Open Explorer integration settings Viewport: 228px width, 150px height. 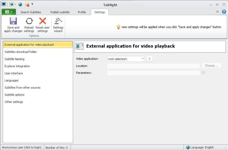click(38, 66)
